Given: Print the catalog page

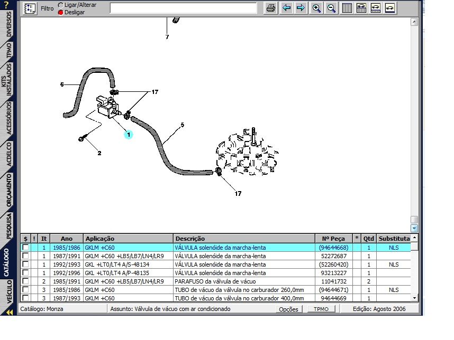Looking at the screenshot, I should [x=271, y=8].
